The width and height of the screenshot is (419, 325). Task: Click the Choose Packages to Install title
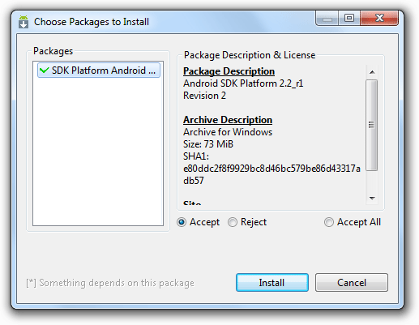[x=92, y=22]
